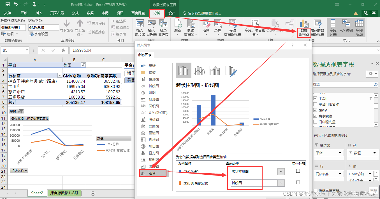Check secondary axis box for GMV总和 series

tap(298, 171)
